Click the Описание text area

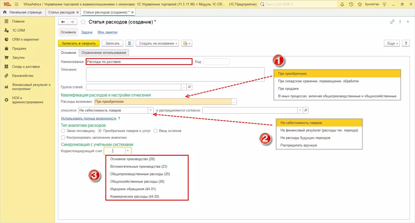175,75
